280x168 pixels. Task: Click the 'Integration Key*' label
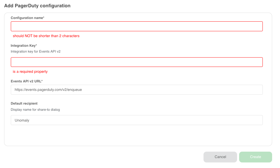pos(24,46)
